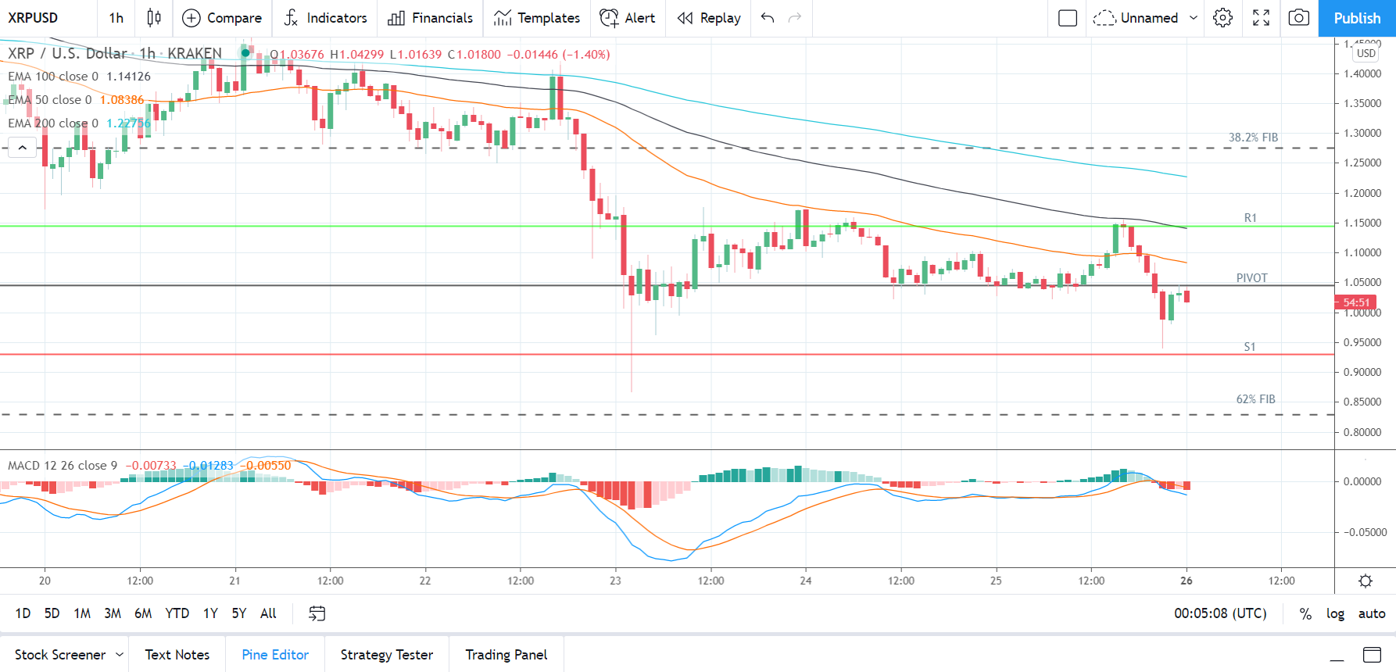
Task: Select the 1Y date range
Action: (210, 613)
